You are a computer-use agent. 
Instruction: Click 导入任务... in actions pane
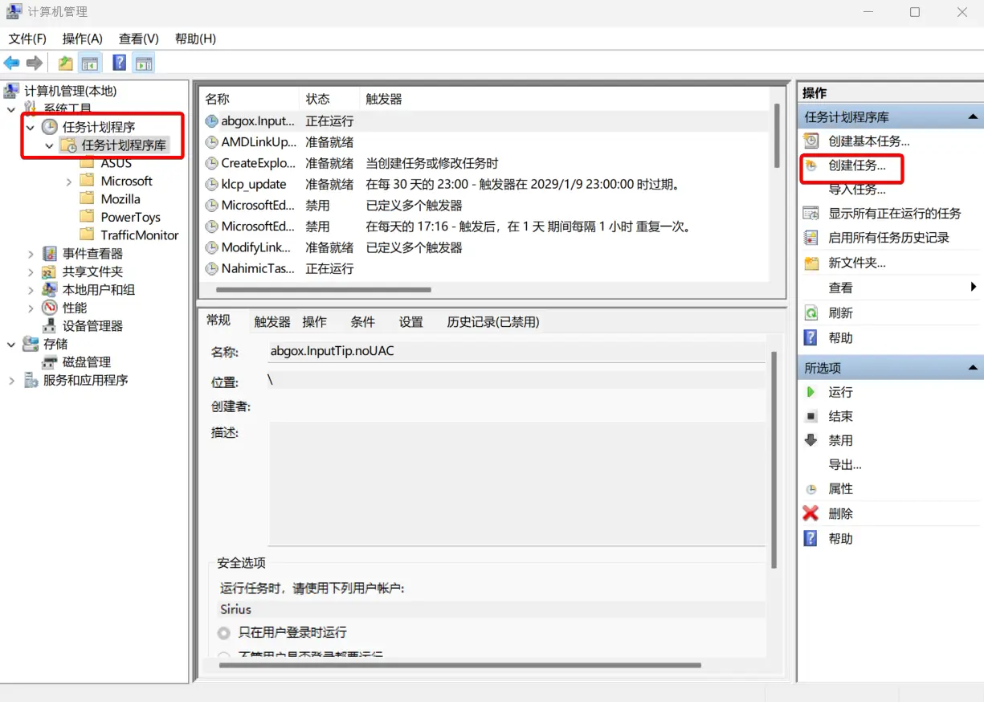point(857,190)
